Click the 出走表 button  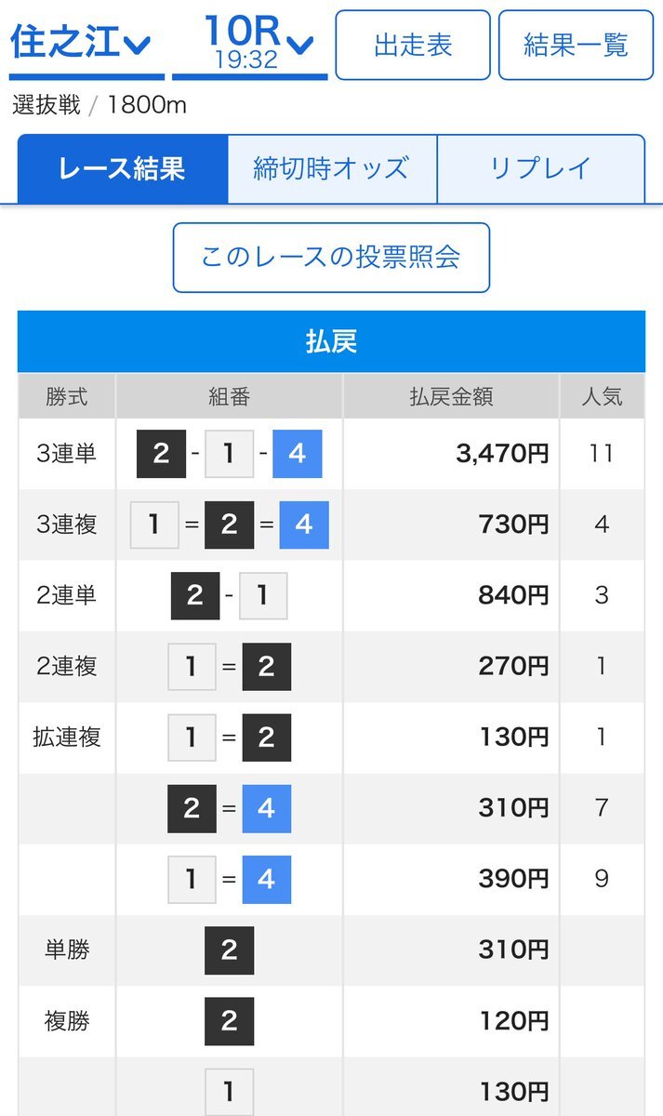pyautogui.click(x=412, y=45)
